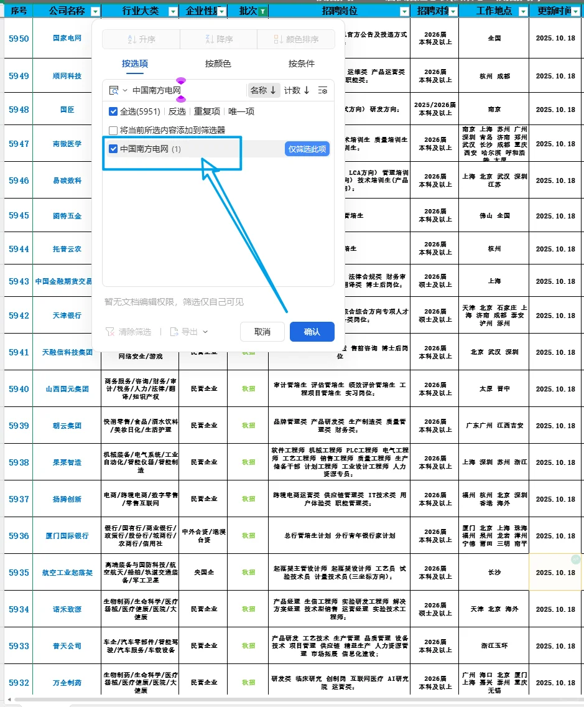Select 中外合资/港澳台资 cell in row 5936
This screenshot has width=584, height=707.
[203, 536]
